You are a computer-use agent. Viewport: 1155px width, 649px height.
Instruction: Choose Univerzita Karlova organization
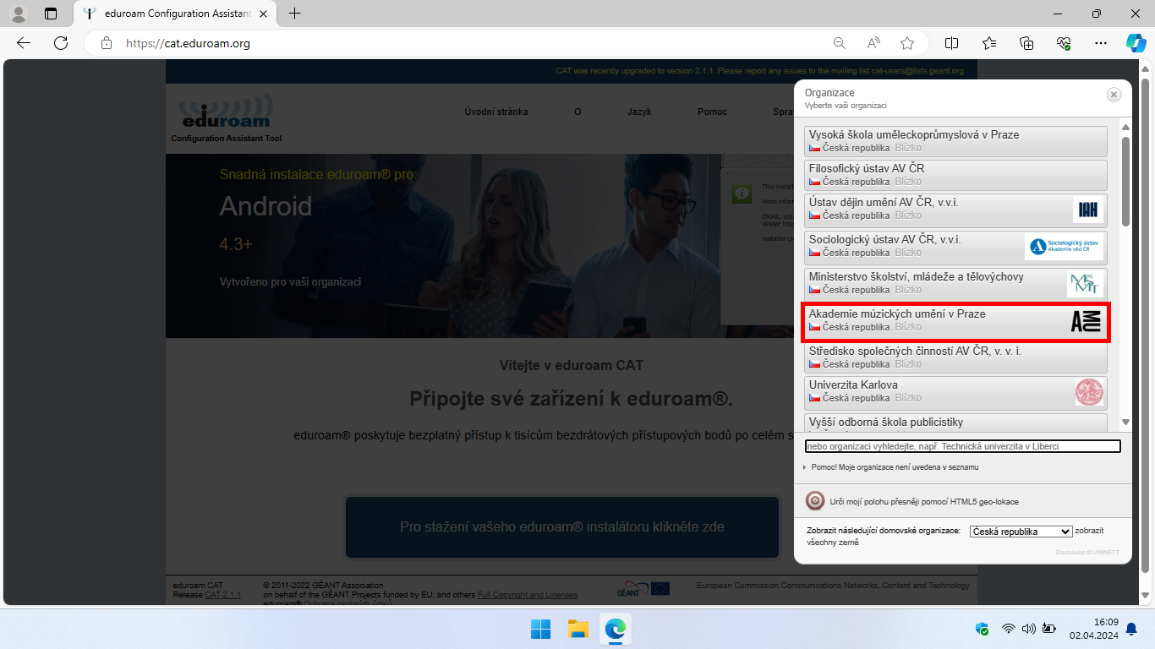[955, 392]
